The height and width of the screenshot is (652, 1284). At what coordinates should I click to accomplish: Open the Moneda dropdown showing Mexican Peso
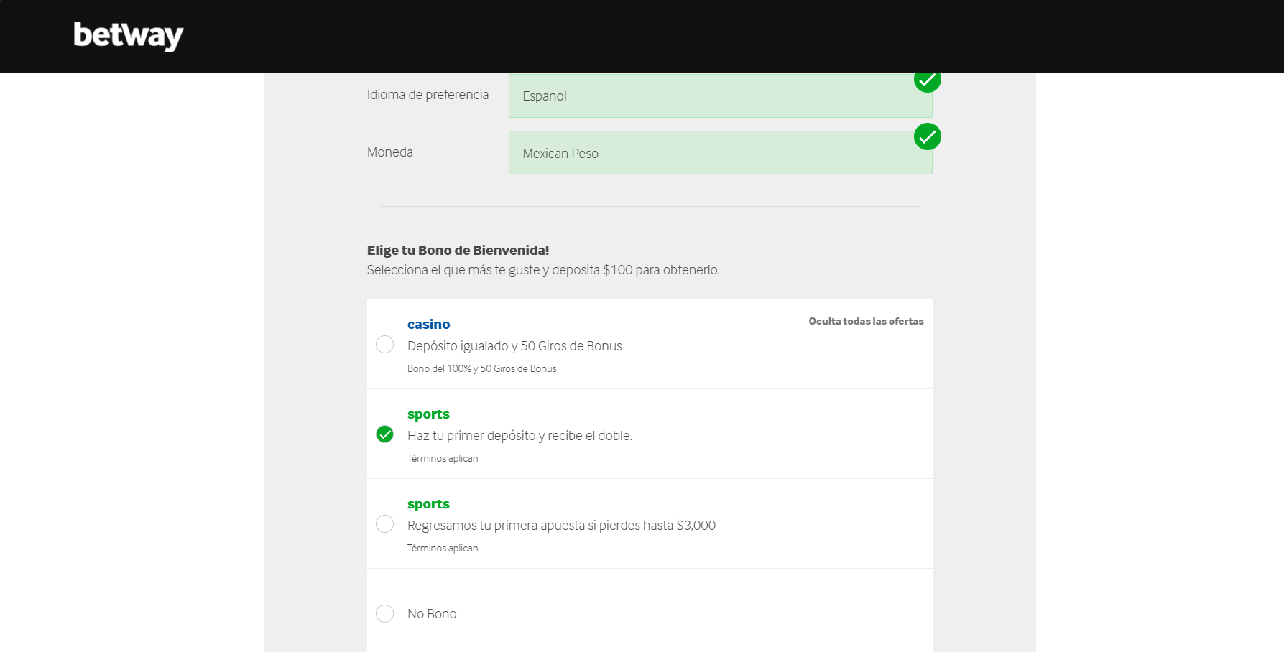coord(720,152)
